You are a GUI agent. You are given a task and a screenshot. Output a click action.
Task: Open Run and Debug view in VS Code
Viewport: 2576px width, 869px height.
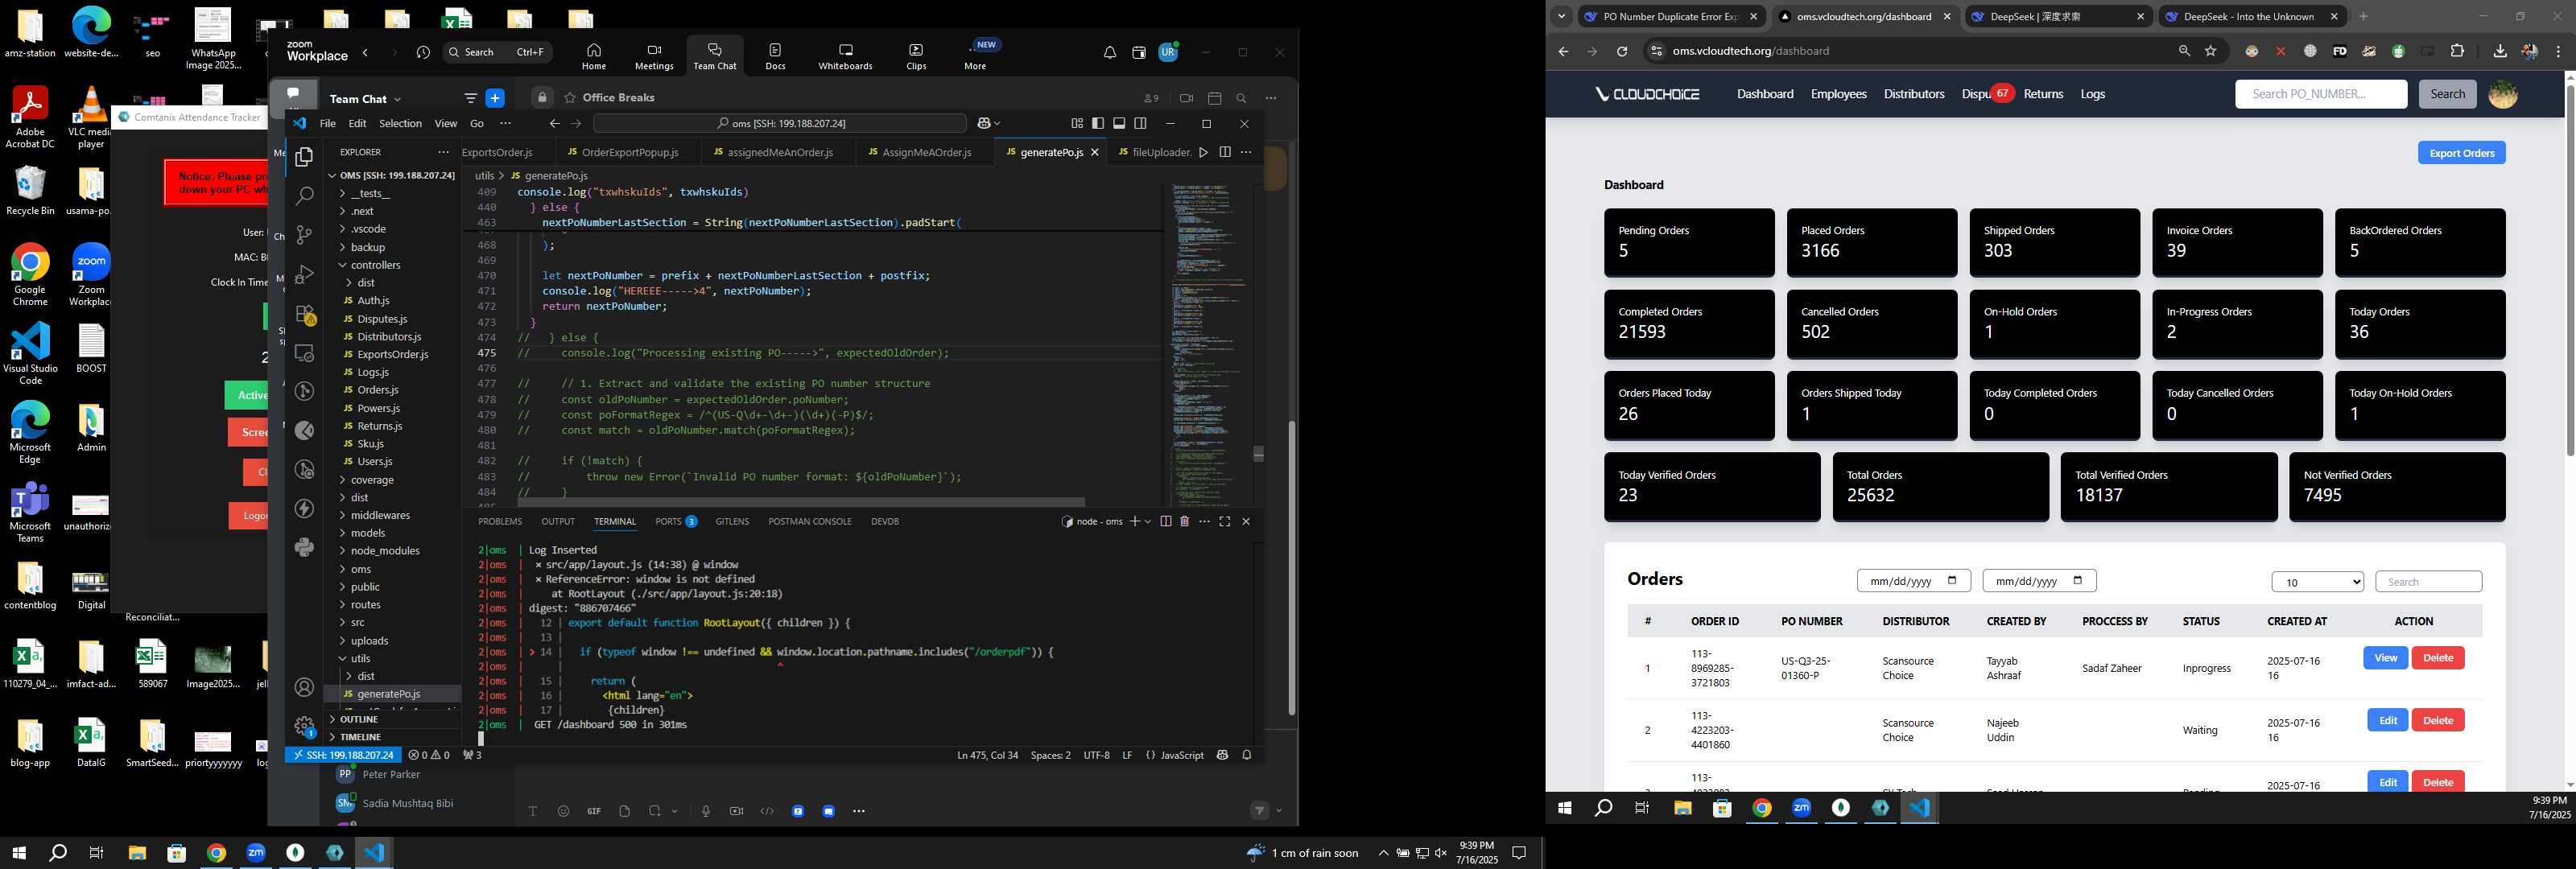point(304,274)
